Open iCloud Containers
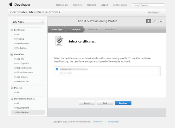175x128 pixels. 25,72
